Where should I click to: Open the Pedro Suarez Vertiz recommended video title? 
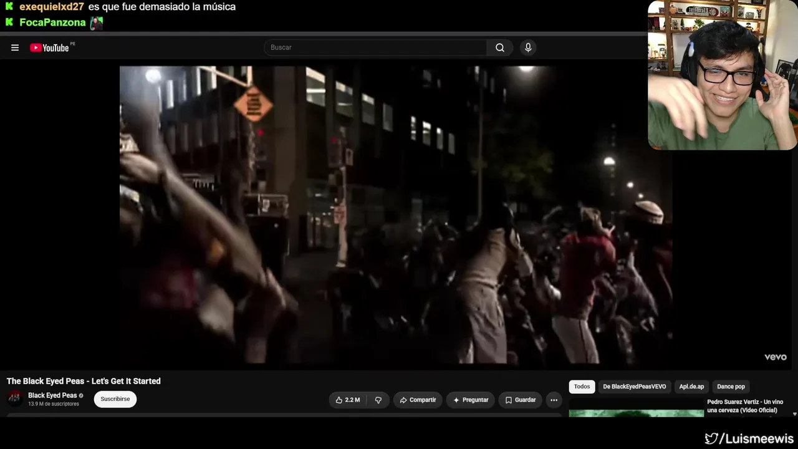(745, 406)
